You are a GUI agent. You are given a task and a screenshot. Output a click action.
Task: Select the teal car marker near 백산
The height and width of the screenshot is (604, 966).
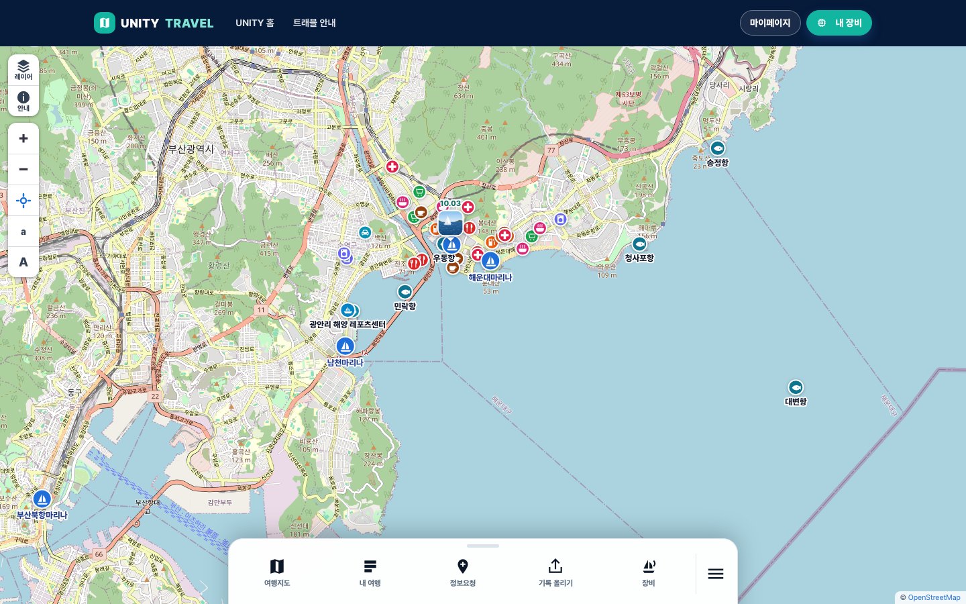(x=365, y=232)
